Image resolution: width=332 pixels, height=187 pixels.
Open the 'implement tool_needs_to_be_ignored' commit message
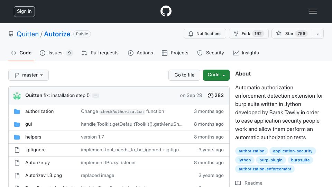tap(131, 150)
